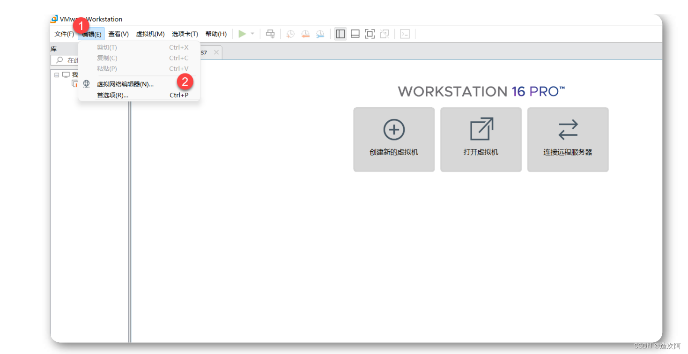Click the revert to snapshot icon
This screenshot has width=688, height=354.
(x=305, y=34)
